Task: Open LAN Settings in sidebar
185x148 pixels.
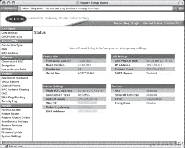Action: pyautogui.click(x=10, y=33)
